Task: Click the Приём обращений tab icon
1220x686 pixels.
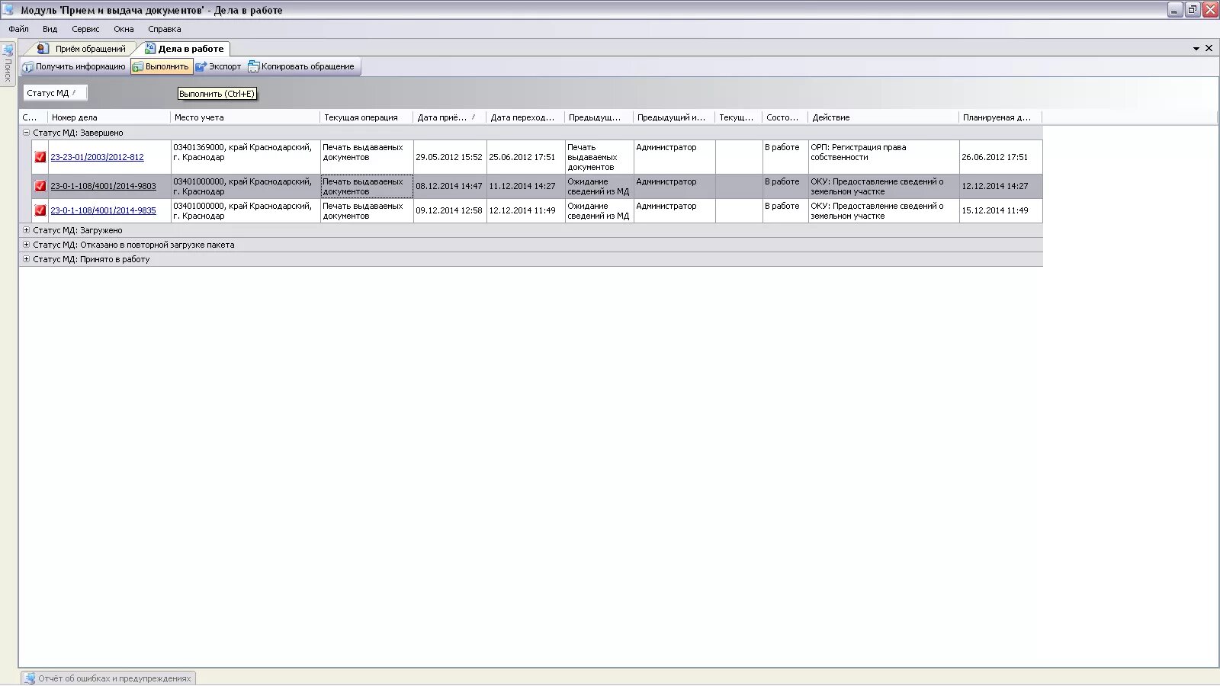Action: [43, 48]
